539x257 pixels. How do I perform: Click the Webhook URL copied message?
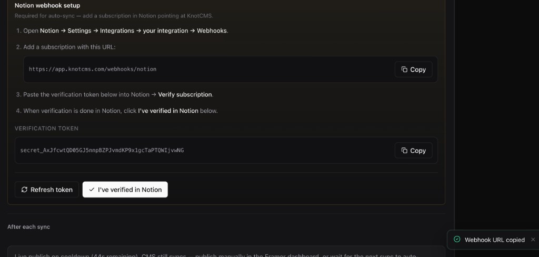coord(495,240)
